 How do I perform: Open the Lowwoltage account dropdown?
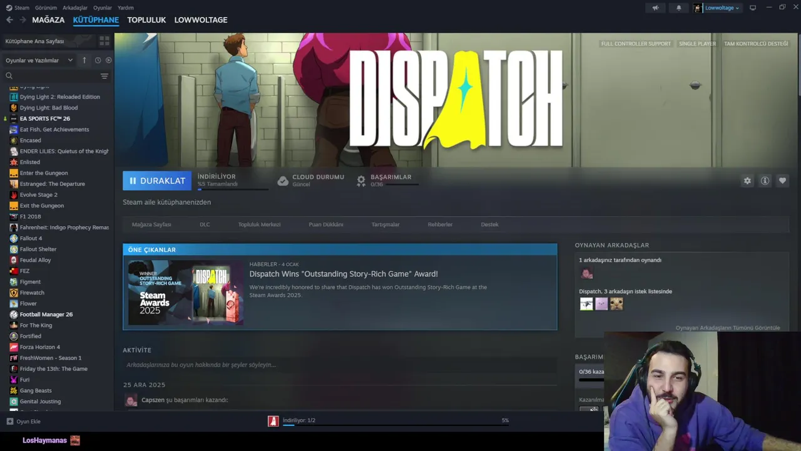click(x=717, y=8)
